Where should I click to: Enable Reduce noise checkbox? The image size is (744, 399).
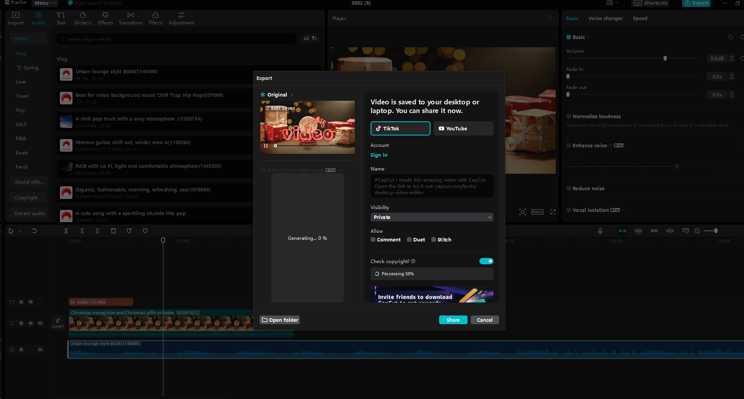569,188
